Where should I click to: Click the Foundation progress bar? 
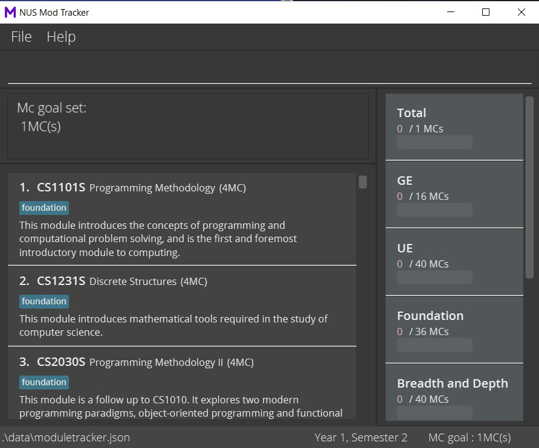pos(434,345)
